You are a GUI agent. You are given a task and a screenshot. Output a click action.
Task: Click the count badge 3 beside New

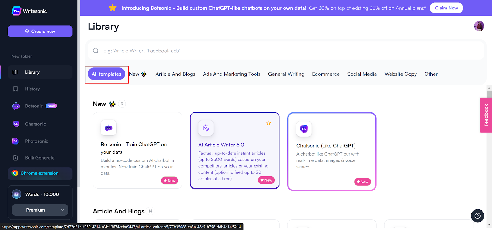122,104
